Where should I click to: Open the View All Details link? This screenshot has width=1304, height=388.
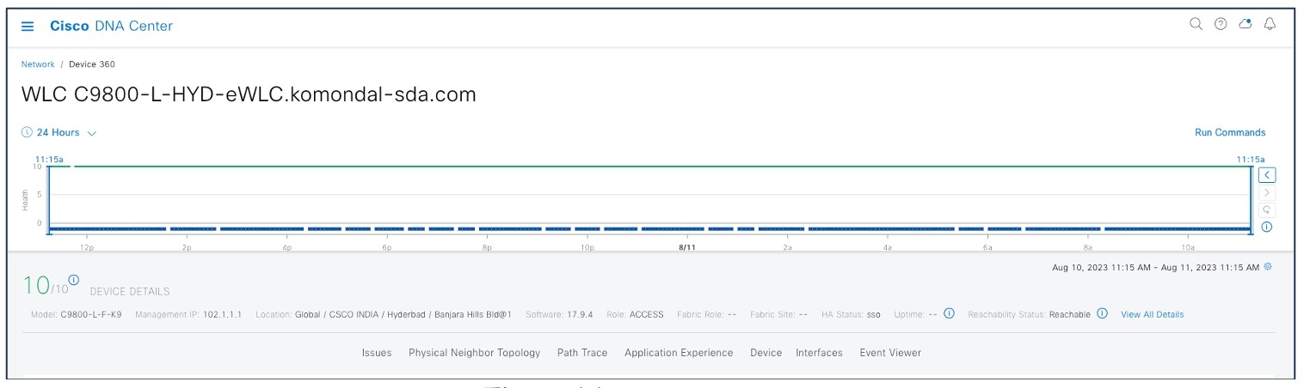pos(1153,315)
